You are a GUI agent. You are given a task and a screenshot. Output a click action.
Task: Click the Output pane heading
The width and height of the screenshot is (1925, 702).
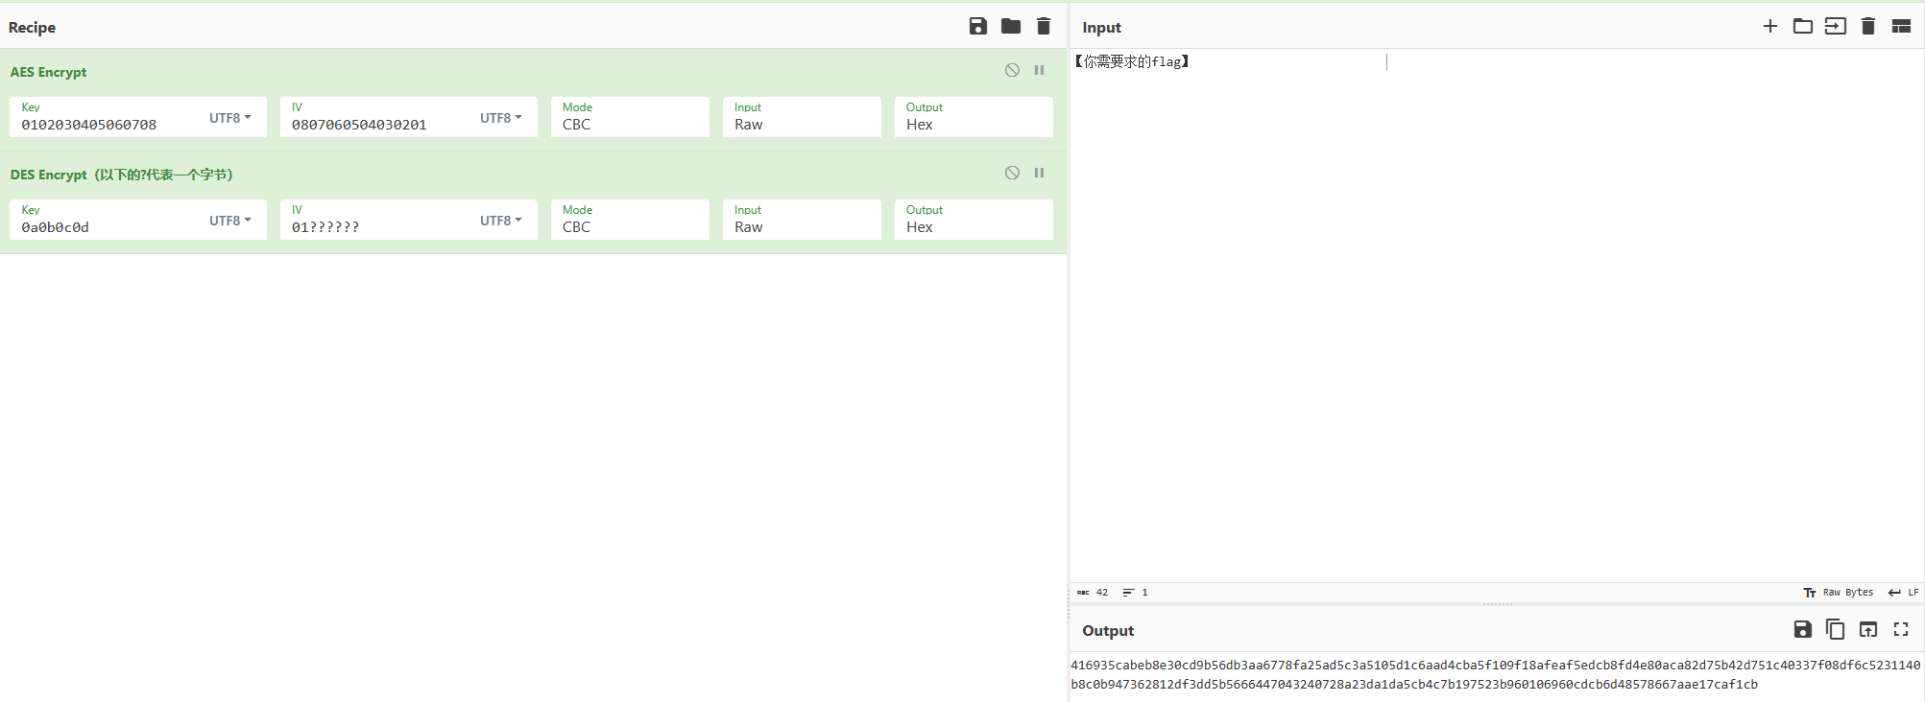[1108, 630]
